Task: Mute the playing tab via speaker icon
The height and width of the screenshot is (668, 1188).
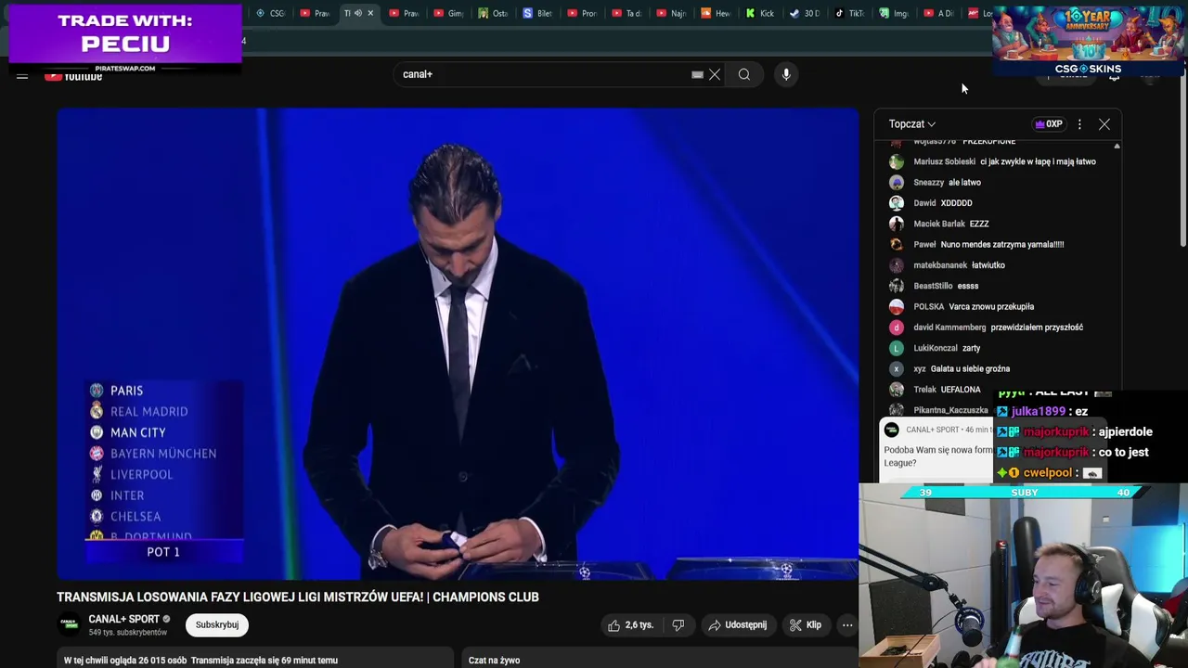Action: 357,13
